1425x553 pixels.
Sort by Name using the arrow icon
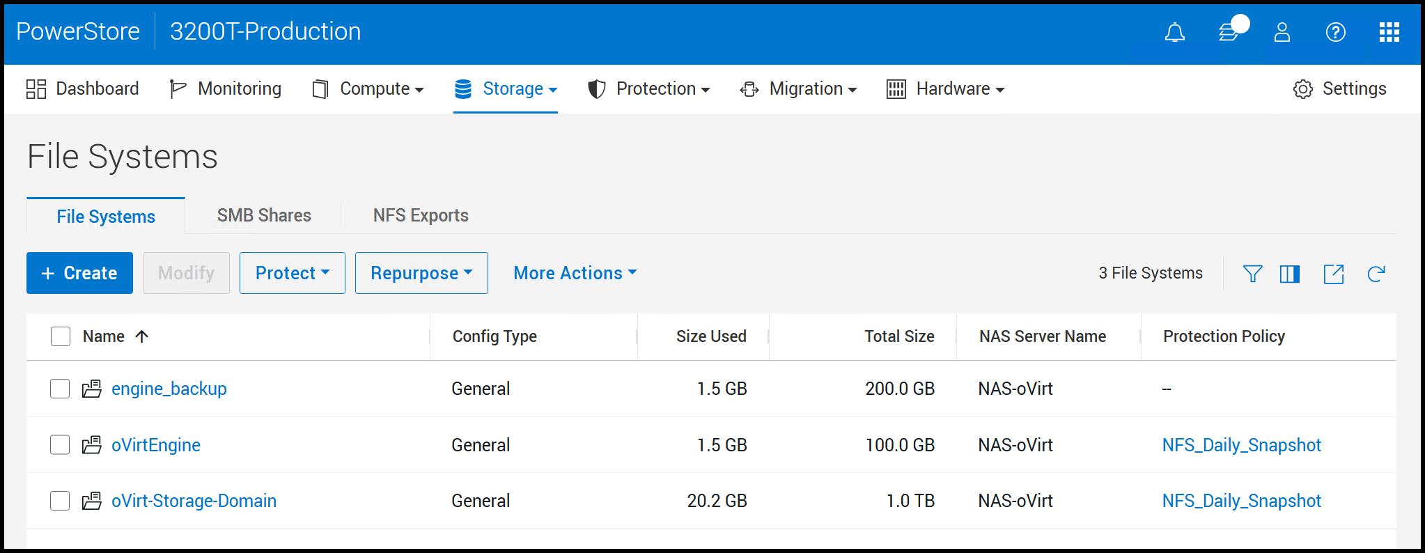click(x=142, y=336)
